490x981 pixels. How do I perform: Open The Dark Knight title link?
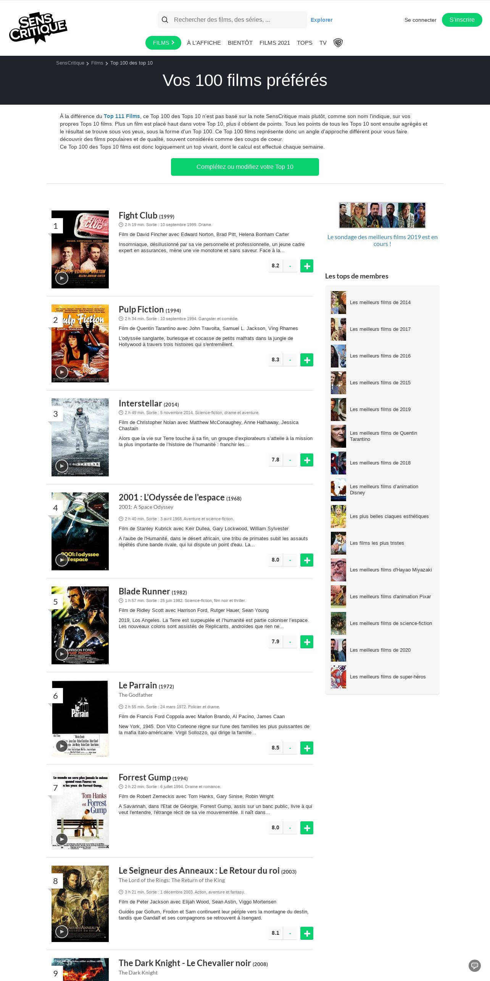(185, 963)
